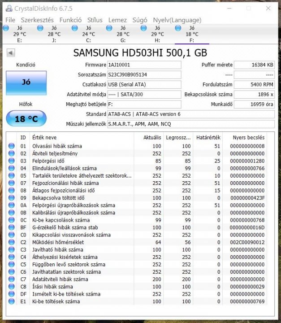281x323 pixels.
Task: Click the Firmware field 1AJ10001
Action: (x=144, y=65)
